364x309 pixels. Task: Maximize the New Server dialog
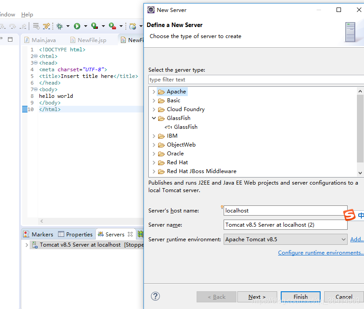pos(339,10)
